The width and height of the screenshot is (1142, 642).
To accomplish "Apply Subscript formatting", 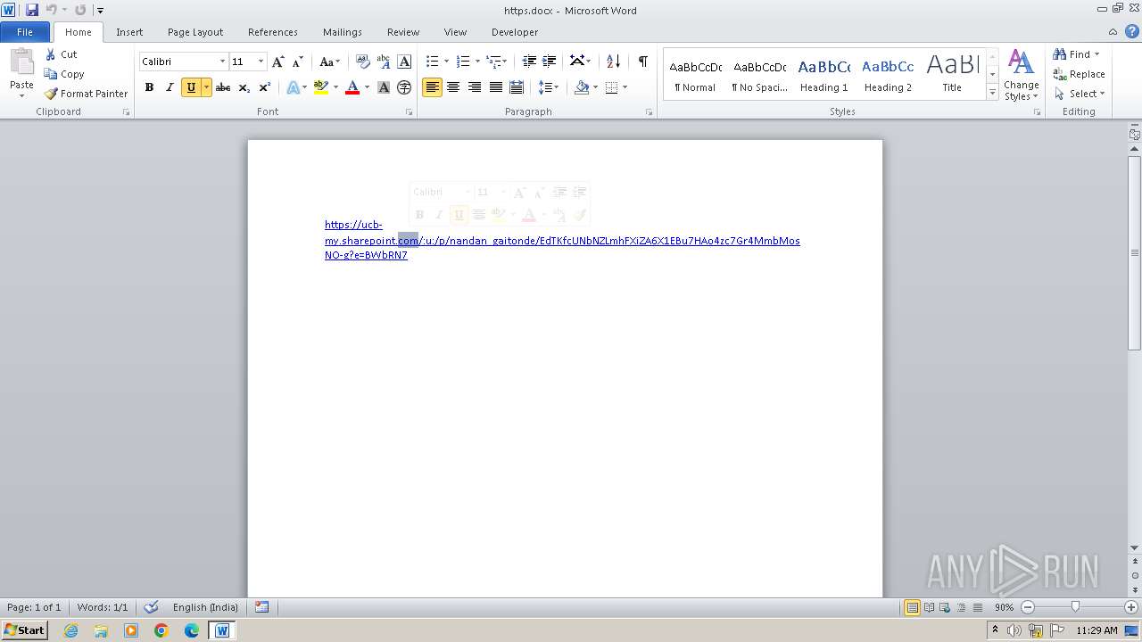I will pyautogui.click(x=244, y=87).
